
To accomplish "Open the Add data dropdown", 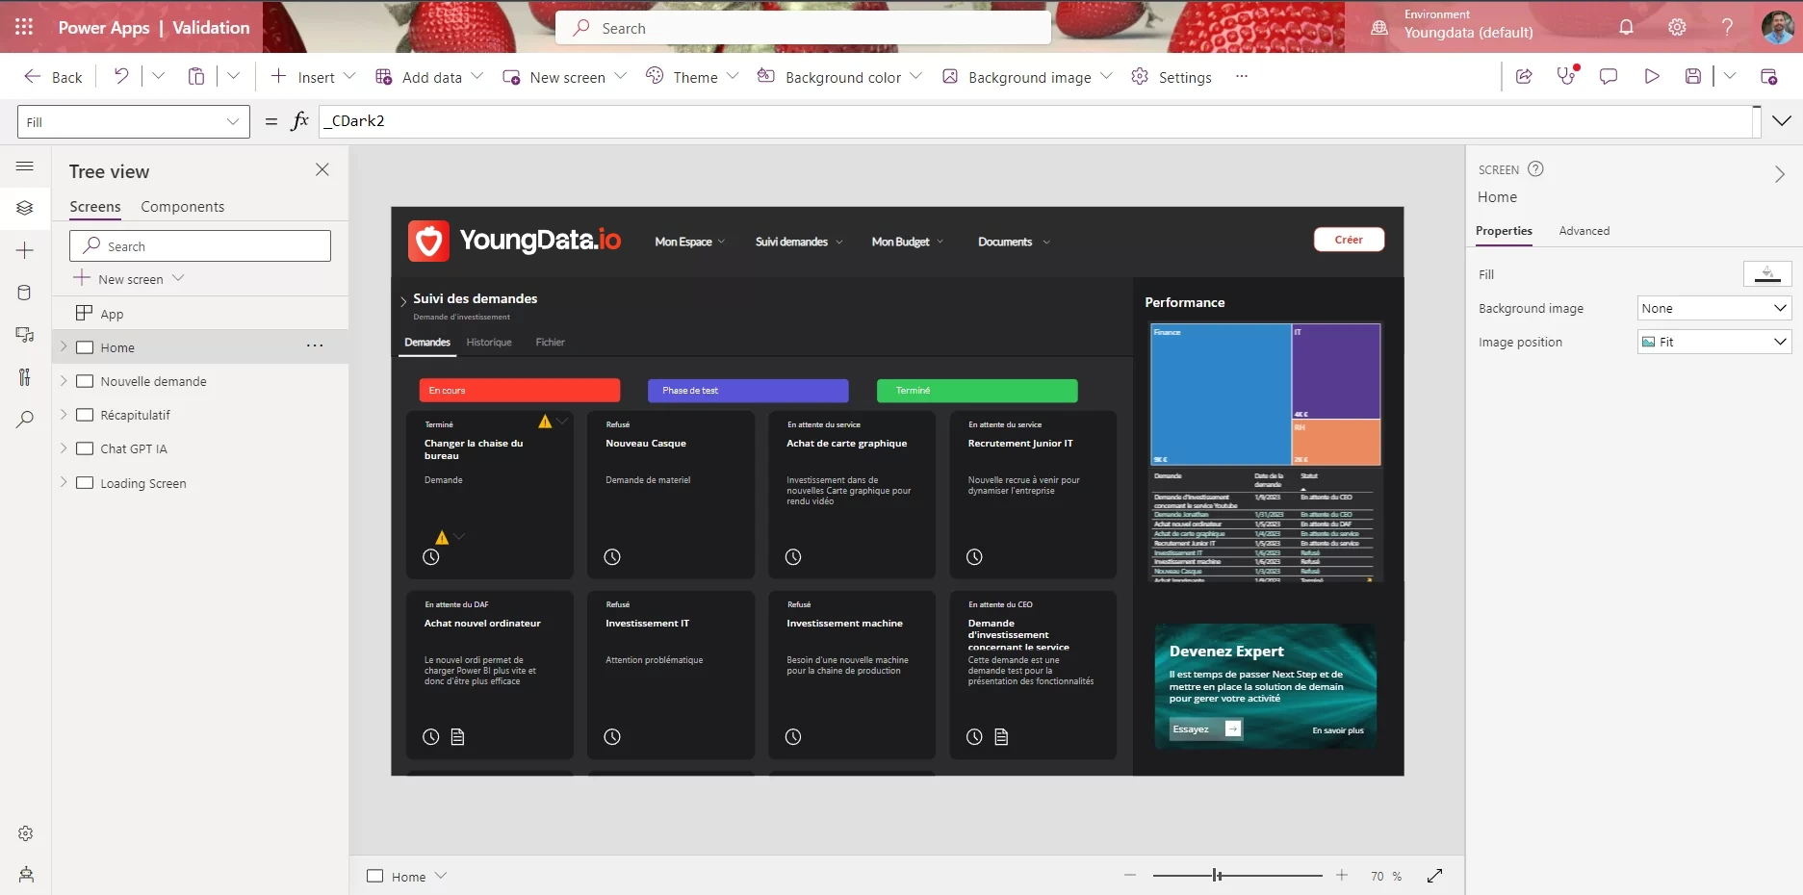I will tap(477, 76).
